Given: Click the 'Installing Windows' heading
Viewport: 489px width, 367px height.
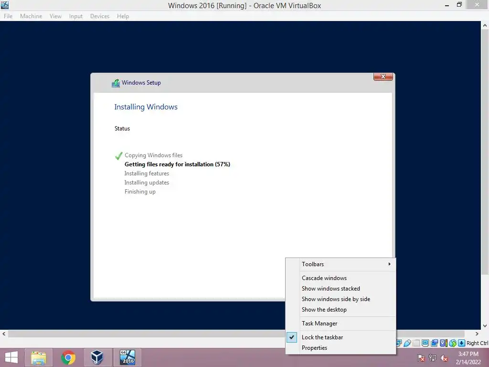Looking at the screenshot, I should click(146, 107).
